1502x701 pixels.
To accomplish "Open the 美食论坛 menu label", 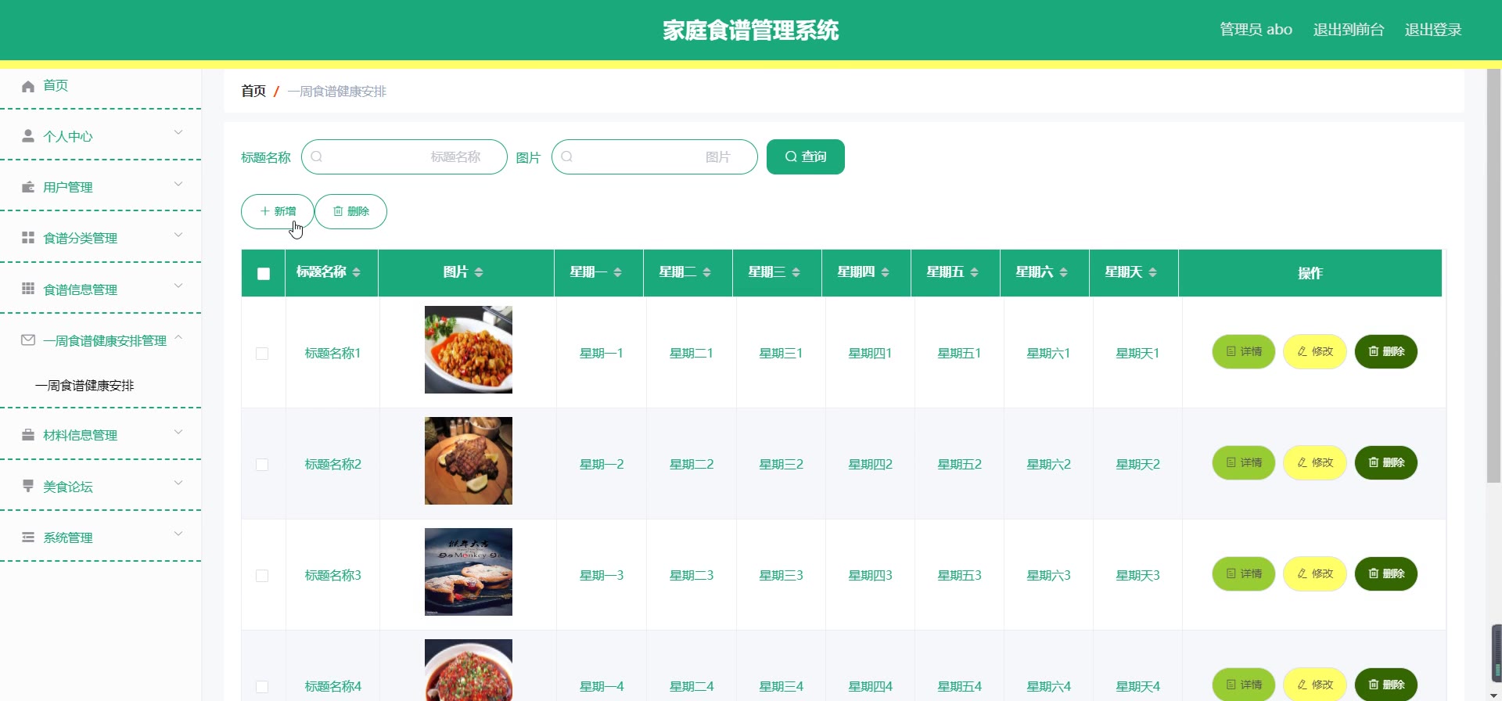I will coord(68,487).
